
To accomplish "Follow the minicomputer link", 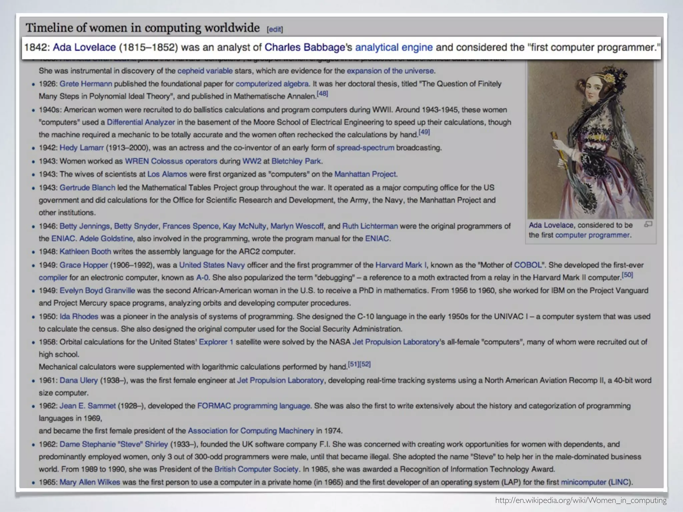I will (x=583, y=482).
